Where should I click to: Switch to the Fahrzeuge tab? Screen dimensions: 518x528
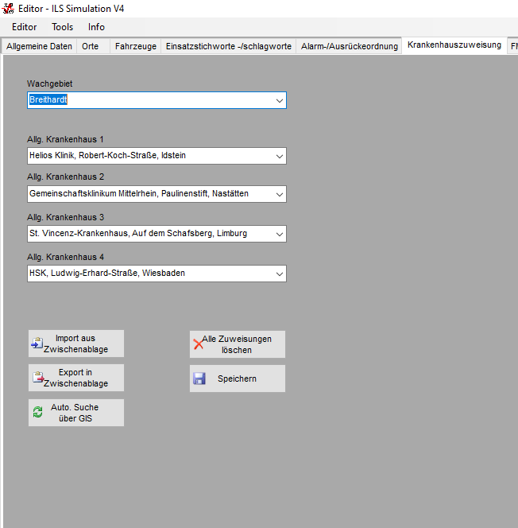[x=135, y=47]
